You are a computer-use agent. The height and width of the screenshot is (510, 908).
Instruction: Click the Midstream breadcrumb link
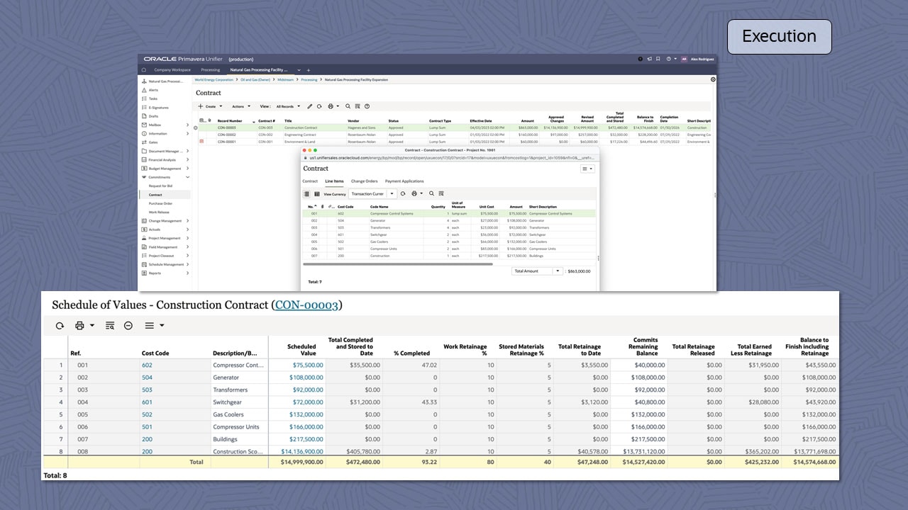pos(285,80)
